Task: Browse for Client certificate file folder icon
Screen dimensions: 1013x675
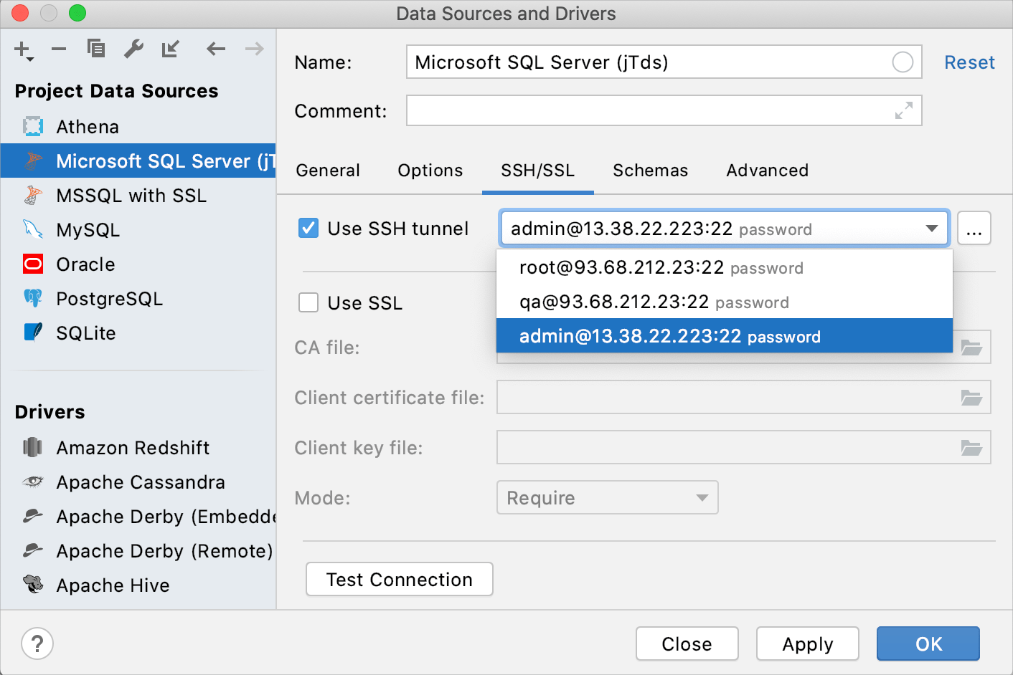Action: (971, 398)
